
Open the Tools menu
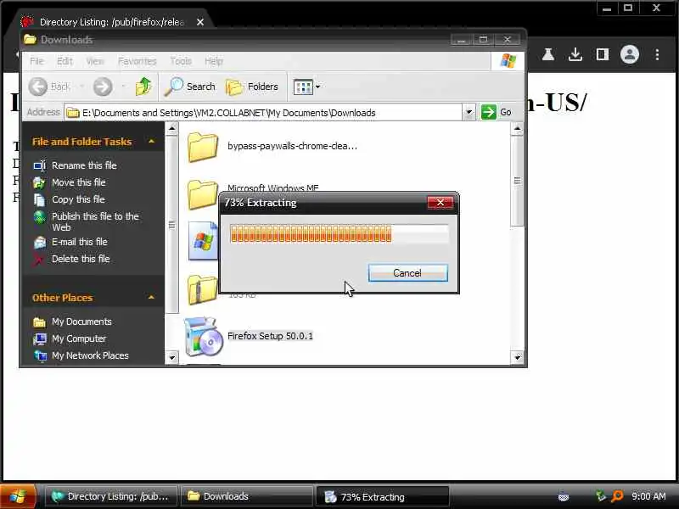click(181, 61)
